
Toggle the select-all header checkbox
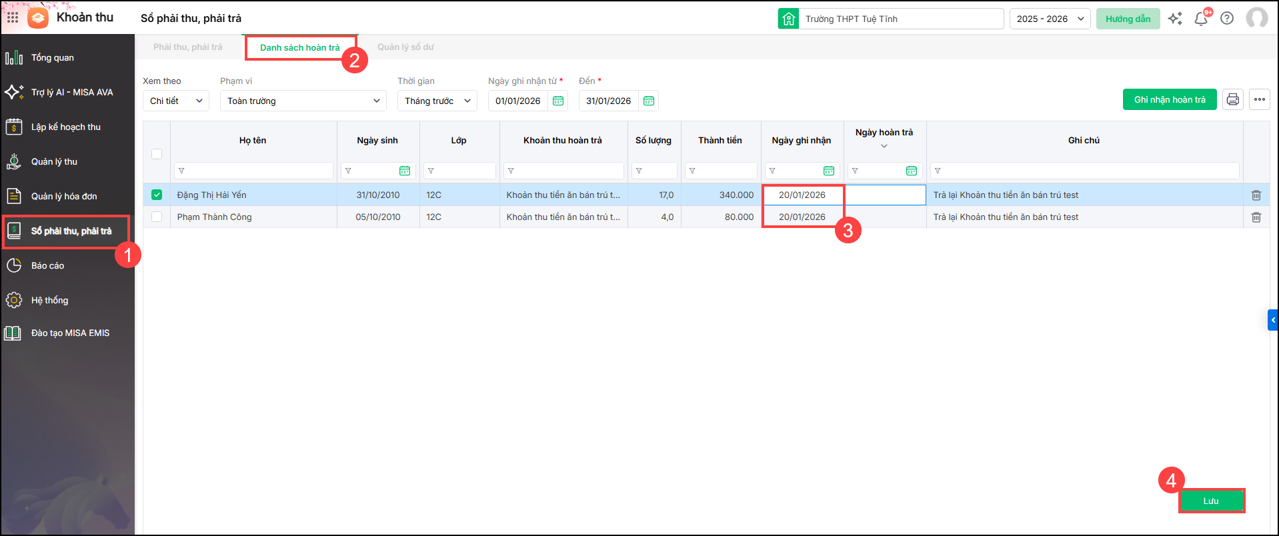pyautogui.click(x=157, y=154)
